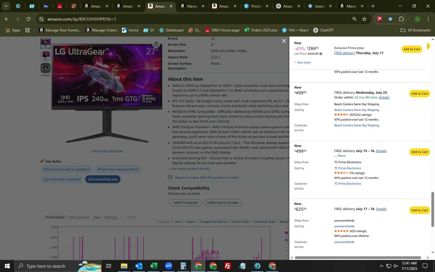Select the second monitor product thumbnail
435x272 pixels.
[x=46, y=56]
